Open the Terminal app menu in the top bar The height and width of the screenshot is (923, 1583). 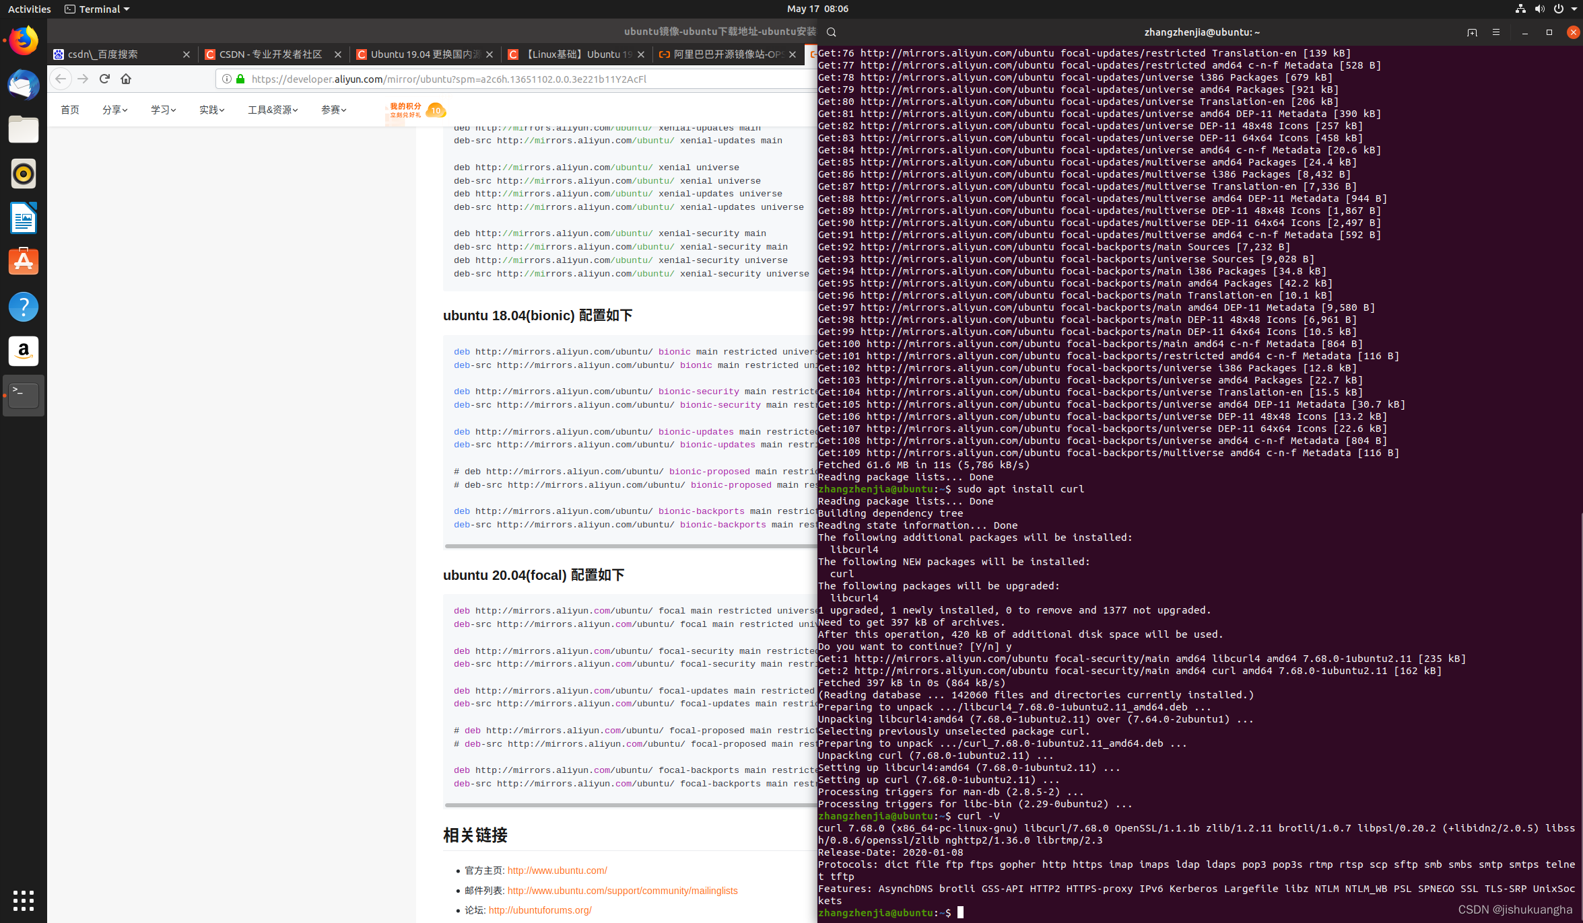(97, 9)
